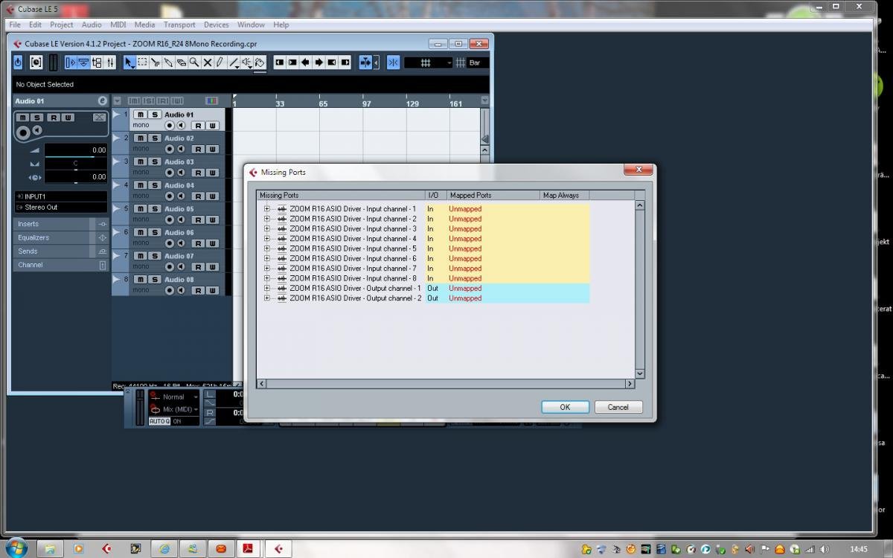This screenshot has width=893, height=558.
Task: Record-enable the Audio 02 track
Action: [170, 149]
